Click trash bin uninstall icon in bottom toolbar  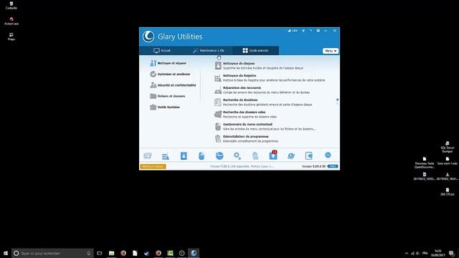point(255,156)
